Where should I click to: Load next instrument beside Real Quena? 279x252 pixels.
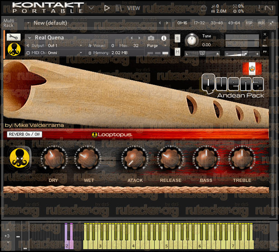click(139, 38)
